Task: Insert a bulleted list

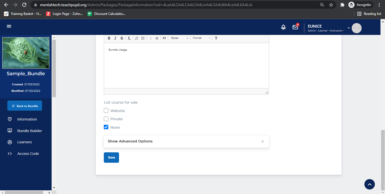Action: coord(143,38)
